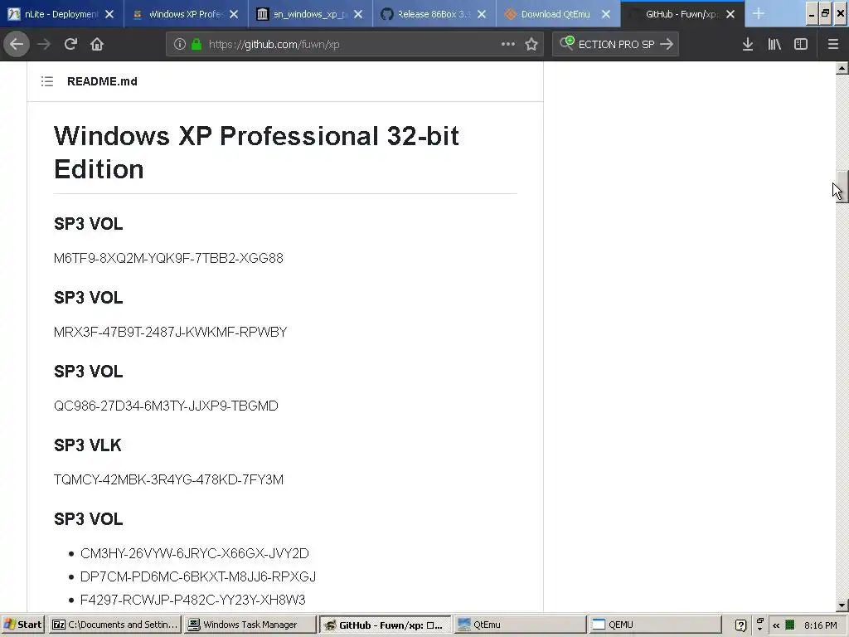Click the SP3 VLK heading
This screenshot has height=637, width=849.
click(88, 445)
